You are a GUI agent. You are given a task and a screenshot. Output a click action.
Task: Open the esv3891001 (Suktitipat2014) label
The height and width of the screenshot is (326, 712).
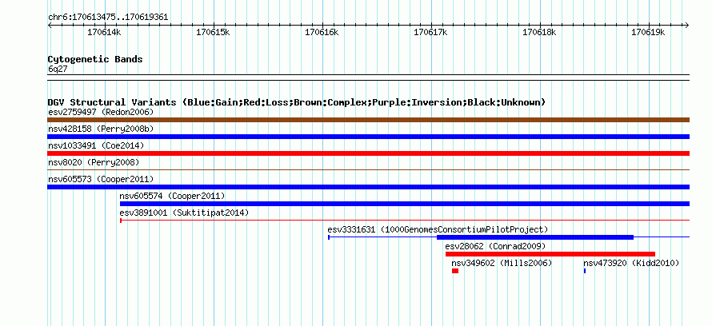coord(184,213)
